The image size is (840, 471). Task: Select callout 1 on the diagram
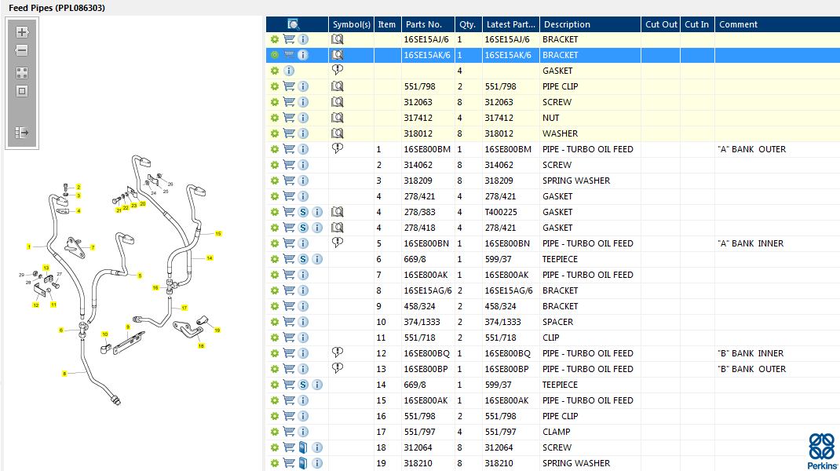pyautogui.click(x=29, y=247)
